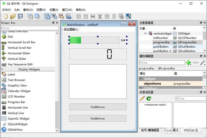The image size is (207, 138).
Task: Click Lay Out Vertically in Splitter icon
Action: tap(100, 16)
